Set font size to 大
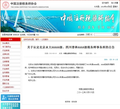Viewport: 120px width, 109px height. (111, 59)
